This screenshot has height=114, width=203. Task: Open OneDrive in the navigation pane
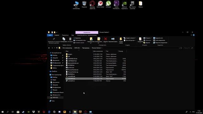[x=54, y=71]
